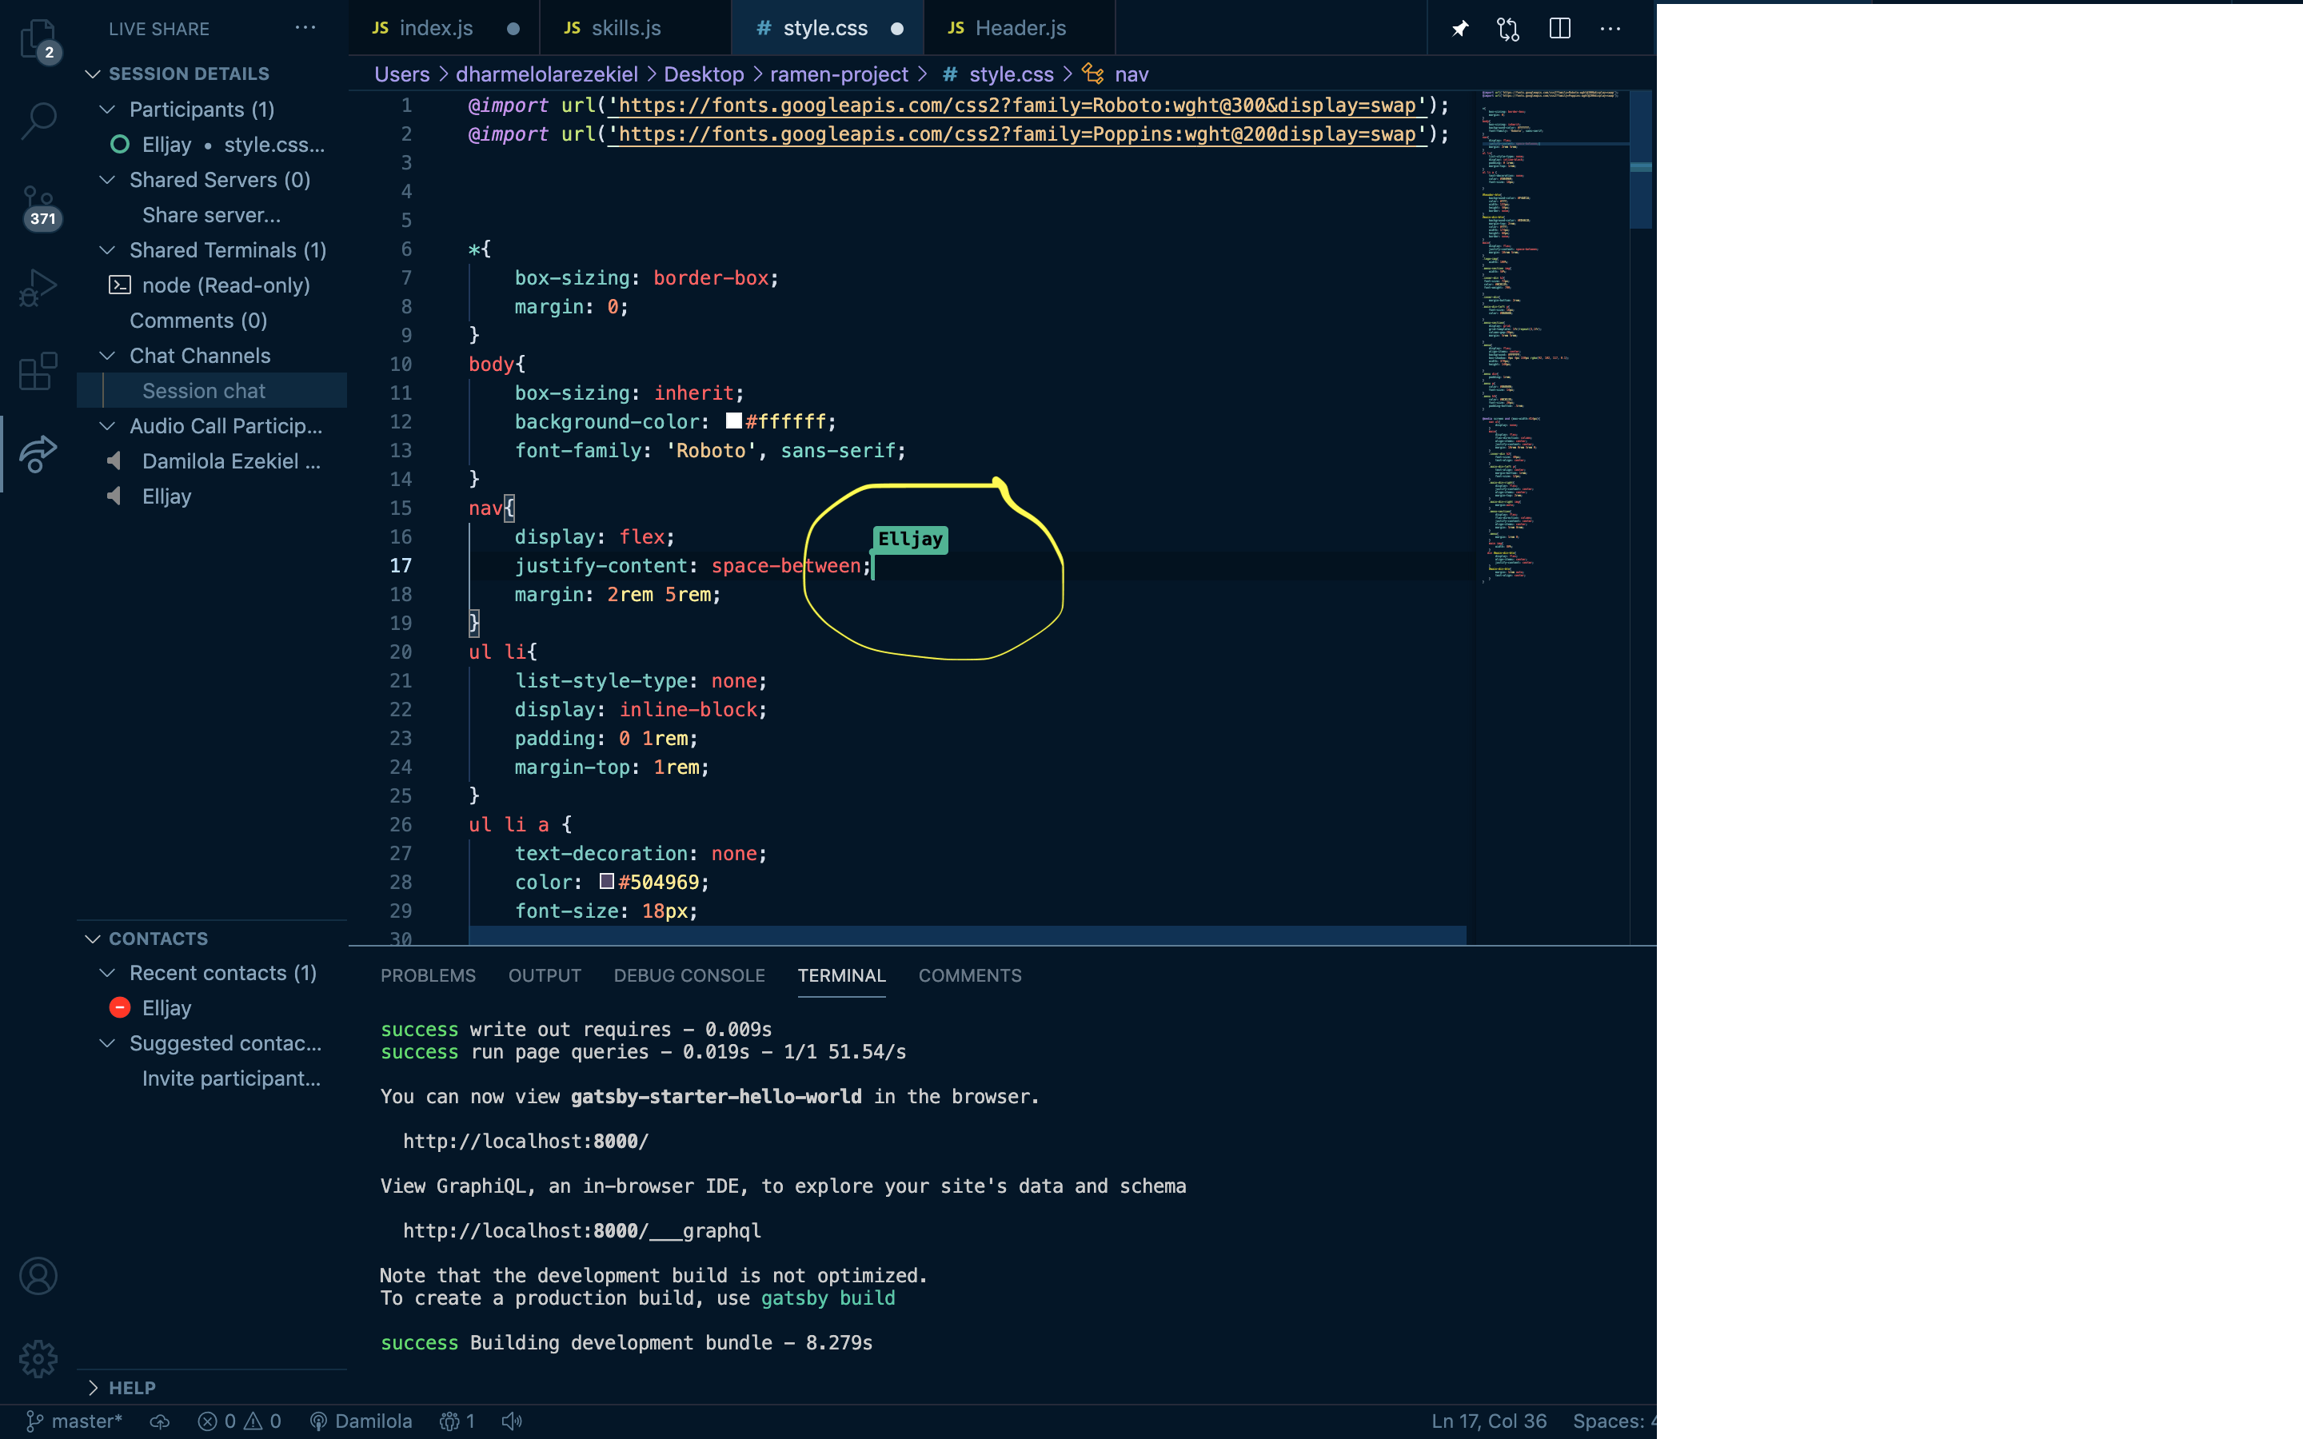Click the #504969 color swatch on line 28
Screen dimensions: 2303x1439
(x=606, y=881)
